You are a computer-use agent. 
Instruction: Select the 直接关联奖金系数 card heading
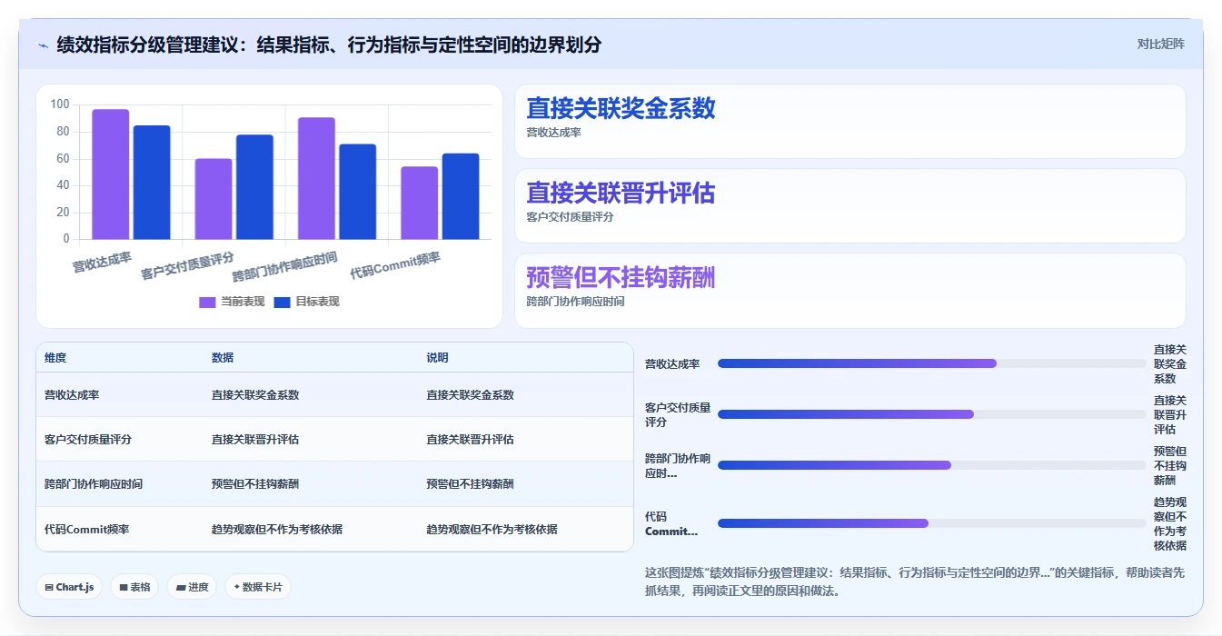621,108
